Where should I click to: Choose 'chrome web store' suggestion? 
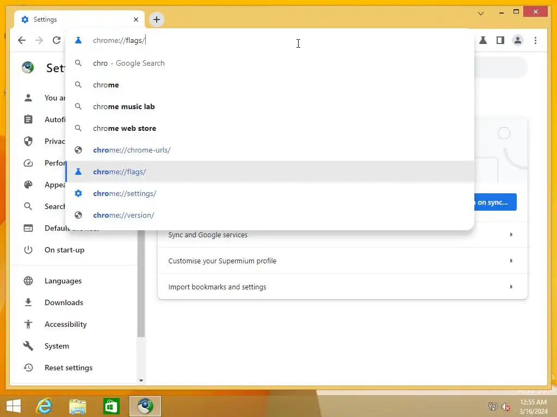(270, 128)
